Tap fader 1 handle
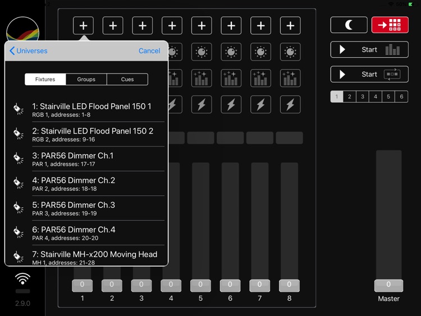421x316 pixels. (x=82, y=285)
